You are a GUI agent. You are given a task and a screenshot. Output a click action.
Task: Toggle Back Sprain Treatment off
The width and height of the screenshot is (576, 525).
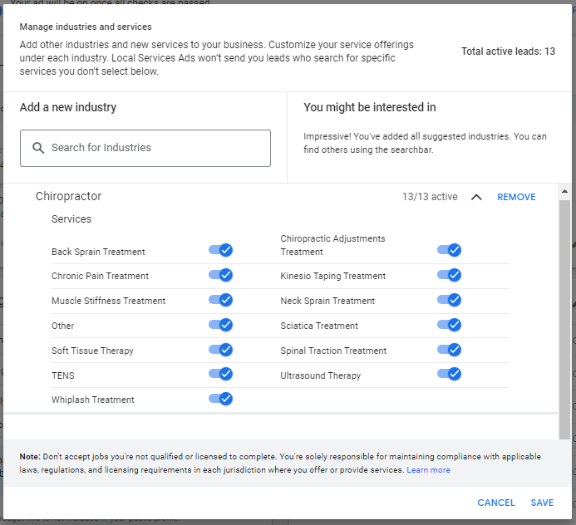point(220,251)
